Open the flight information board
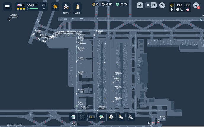This screenshot has width=204, height=127. [x=92, y=117]
